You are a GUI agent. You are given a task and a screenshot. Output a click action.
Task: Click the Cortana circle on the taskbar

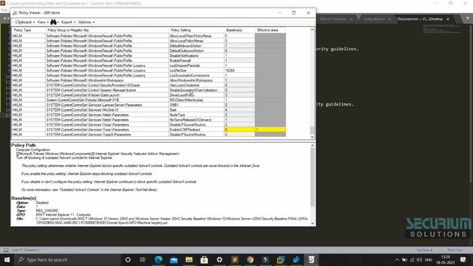(x=128, y=260)
